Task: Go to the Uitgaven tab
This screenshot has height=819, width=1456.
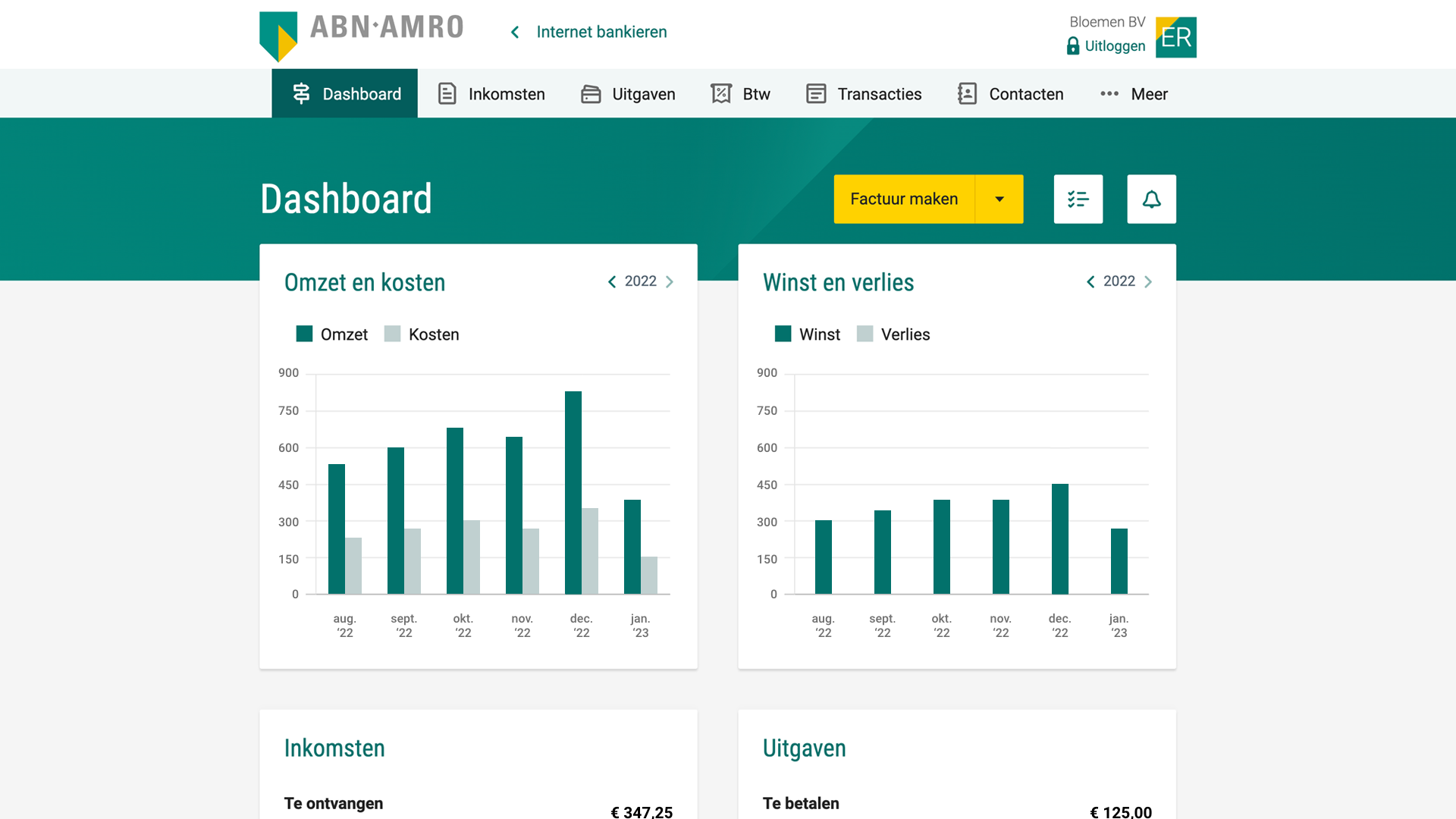Action: pos(628,93)
